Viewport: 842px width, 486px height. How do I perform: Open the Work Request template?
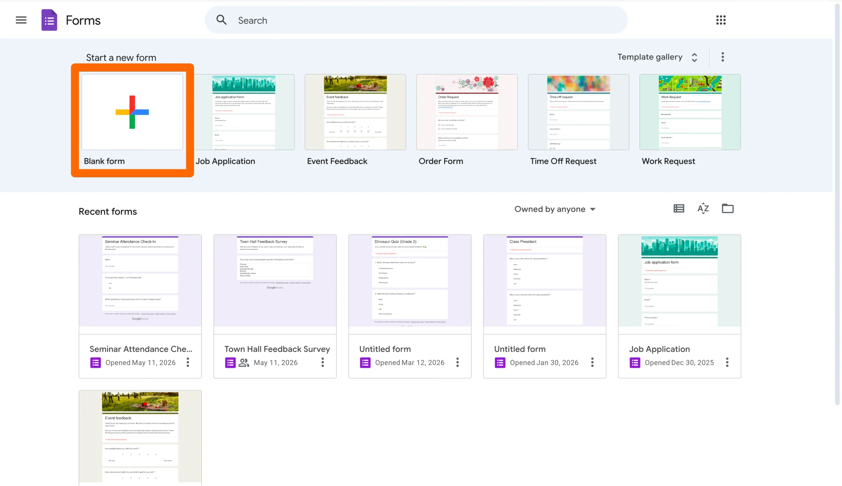tap(690, 112)
